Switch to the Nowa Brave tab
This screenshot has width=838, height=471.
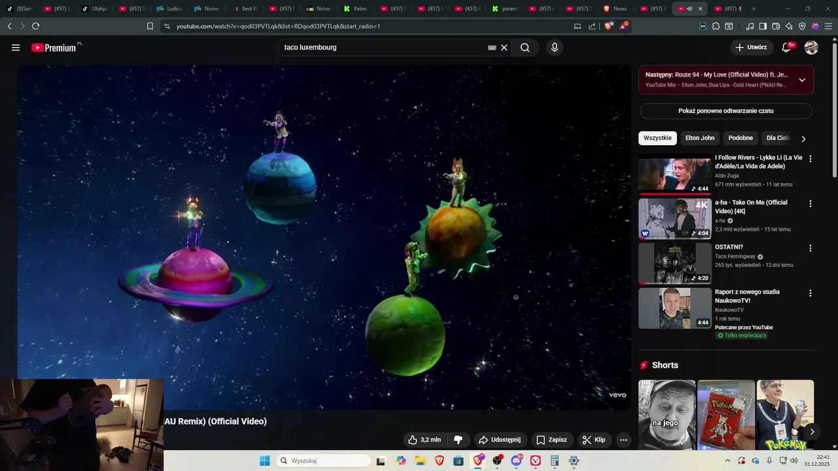coord(615,9)
